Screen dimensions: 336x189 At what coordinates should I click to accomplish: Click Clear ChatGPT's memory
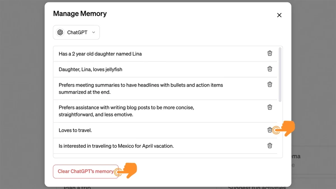(86, 171)
